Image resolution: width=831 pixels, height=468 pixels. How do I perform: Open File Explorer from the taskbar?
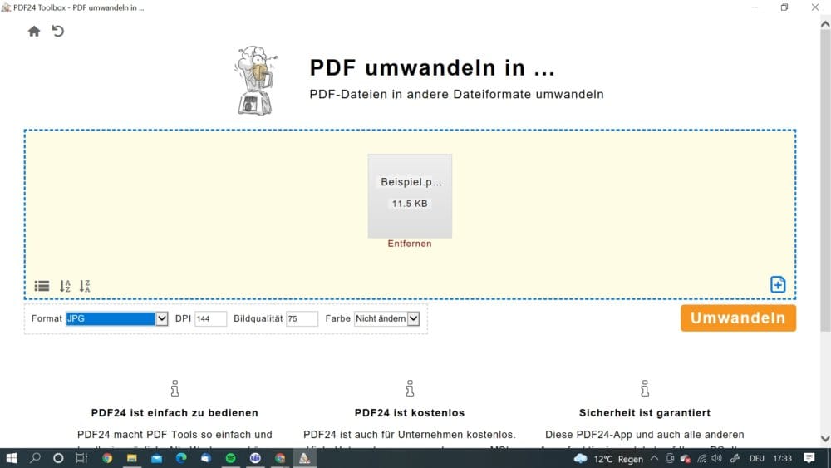click(131, 458)
